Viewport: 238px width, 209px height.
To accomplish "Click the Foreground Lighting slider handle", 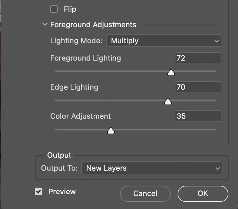I will 171,73.
